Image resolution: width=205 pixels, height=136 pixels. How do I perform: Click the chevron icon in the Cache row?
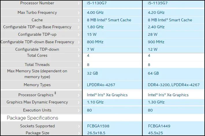tap(79, 20)
